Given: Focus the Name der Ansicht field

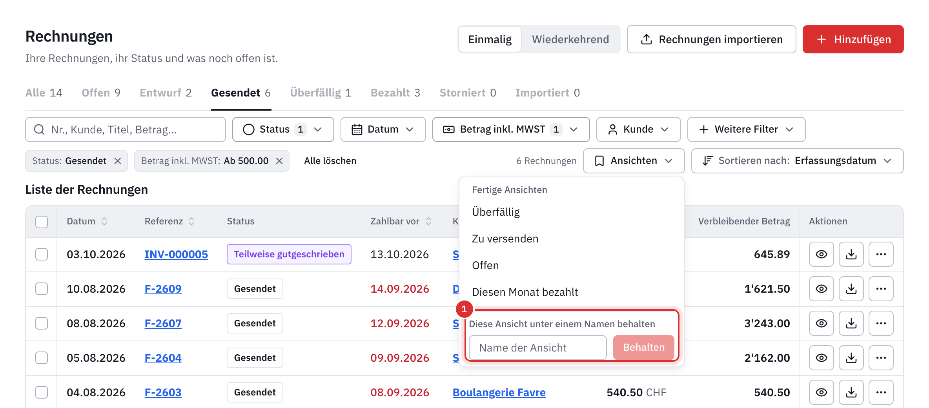Looking at the screenshot, I should pos(537,348).
